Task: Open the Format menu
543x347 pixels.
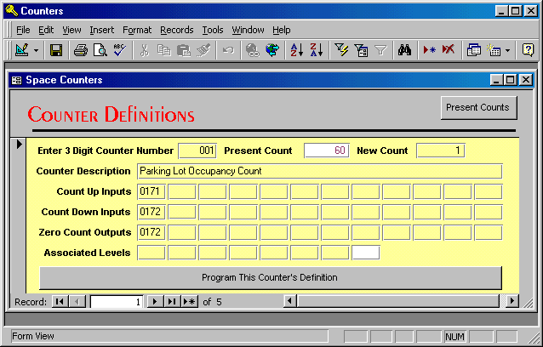Action: pyautogui.click(x=137, y=30)
